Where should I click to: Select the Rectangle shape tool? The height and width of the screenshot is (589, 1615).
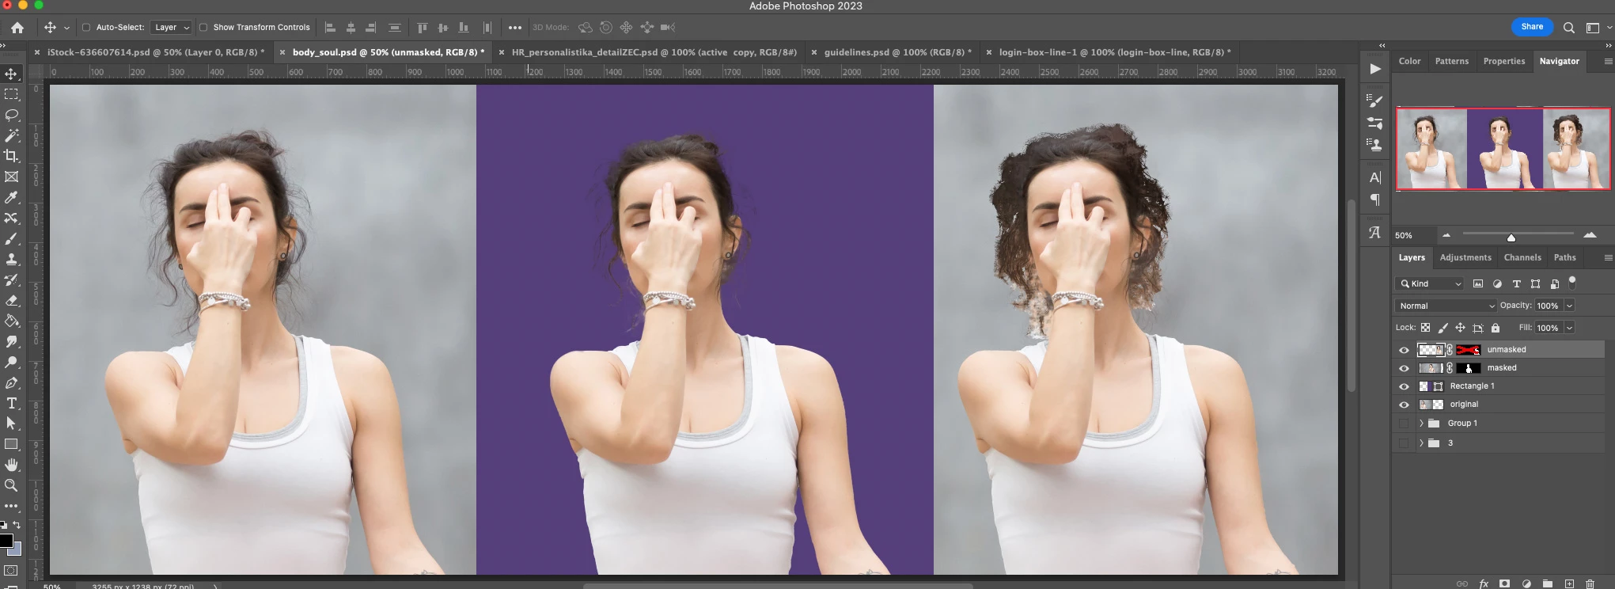point(11,444)
